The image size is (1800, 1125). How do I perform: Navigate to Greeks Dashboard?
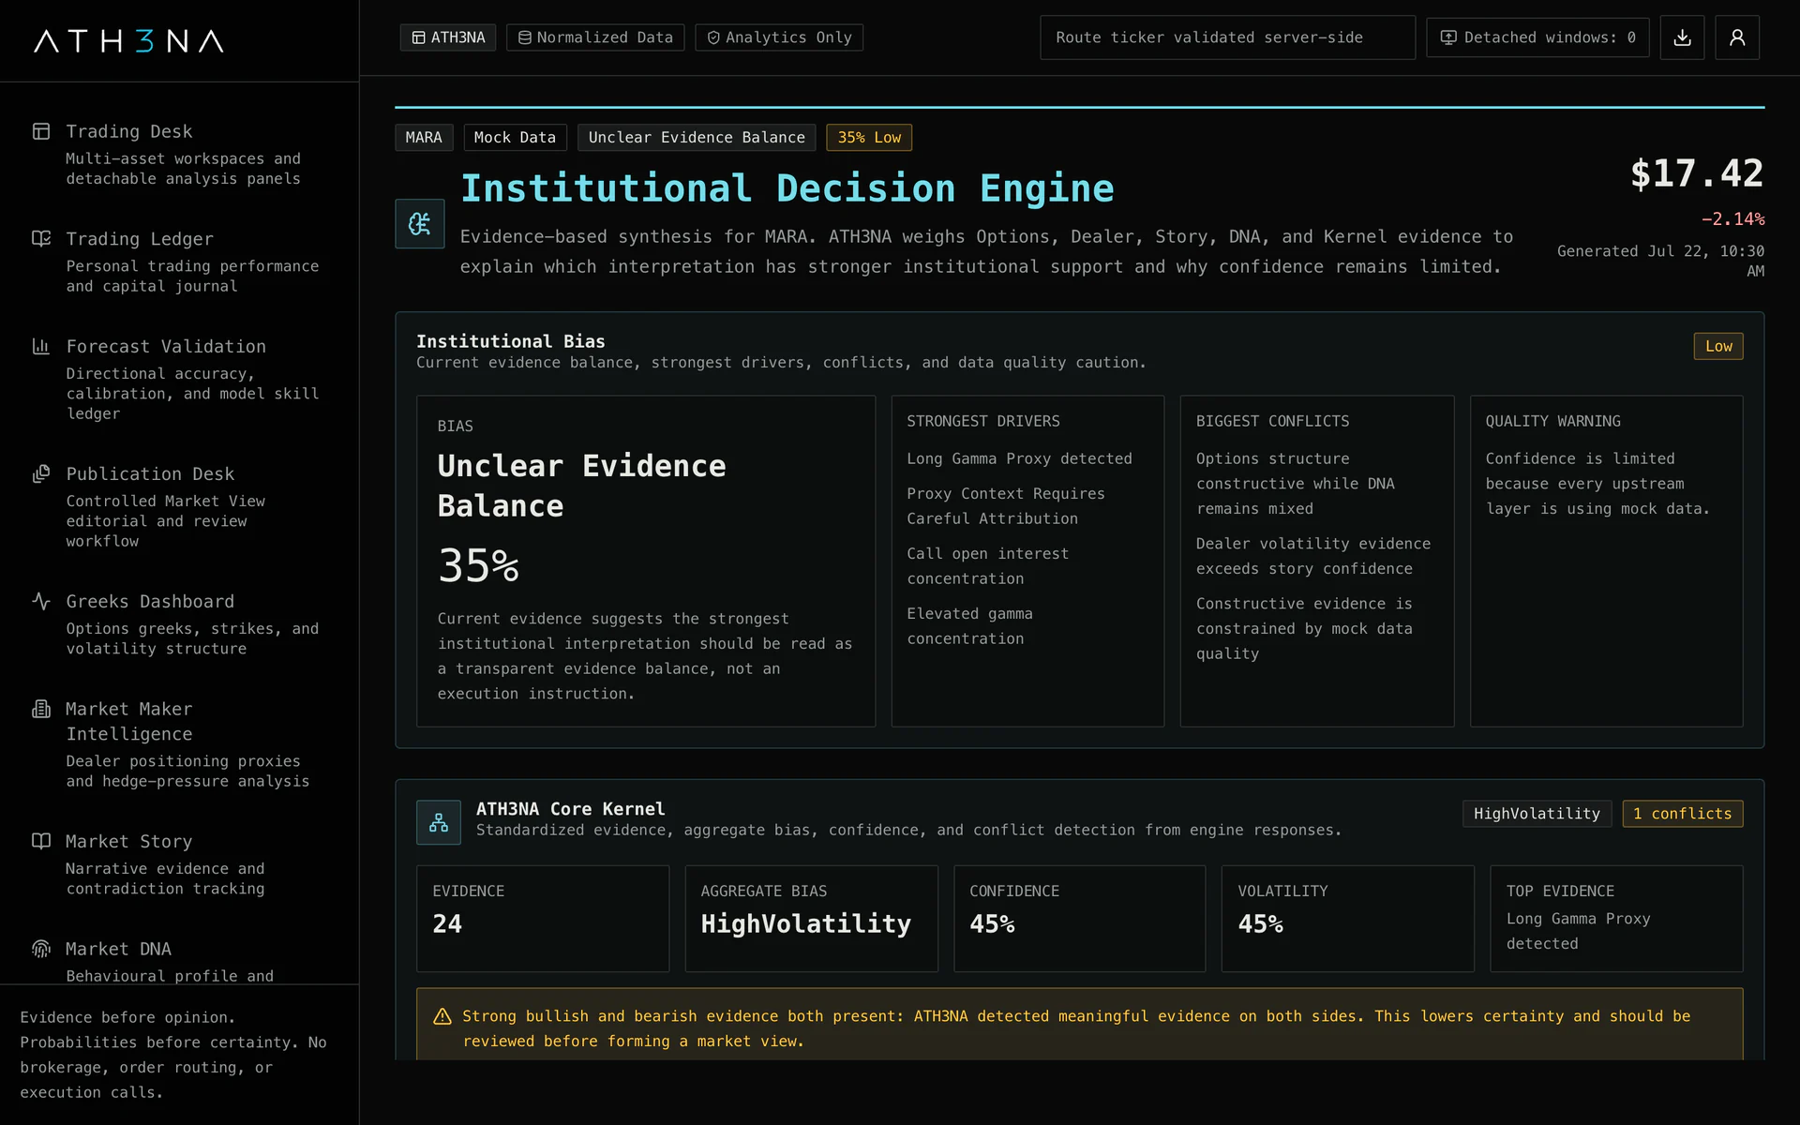click(179, 623)
